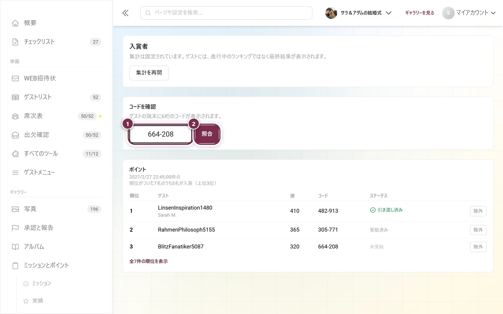Focus the ページや設定を検索 search box
This screenshot has width=503, height=314.
click(226, 13)
